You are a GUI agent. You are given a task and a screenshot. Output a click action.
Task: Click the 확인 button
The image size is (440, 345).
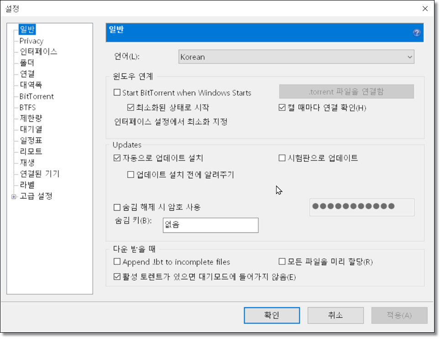272,315
